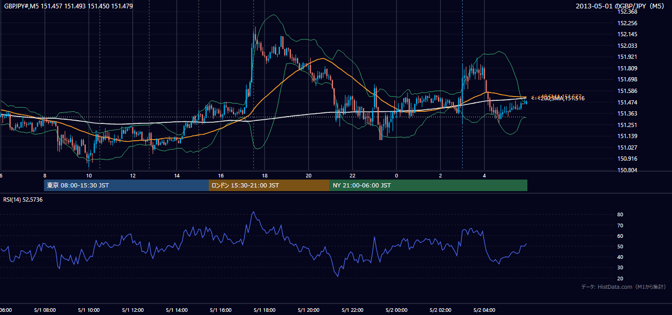672x315 pixels.
Task: Click the bottom time label 5/2 00:00
Action: (x=396, y=310)
